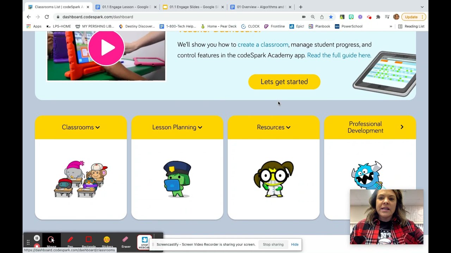Viewport: 451px width, 253px height.
Task: Select the Eraser tool
Action: [x=126, y=242]
